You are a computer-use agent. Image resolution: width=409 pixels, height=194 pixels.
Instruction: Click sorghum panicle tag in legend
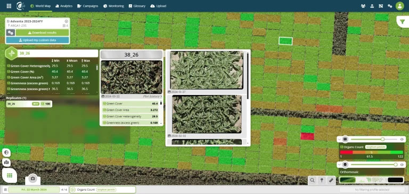[376, 147]
